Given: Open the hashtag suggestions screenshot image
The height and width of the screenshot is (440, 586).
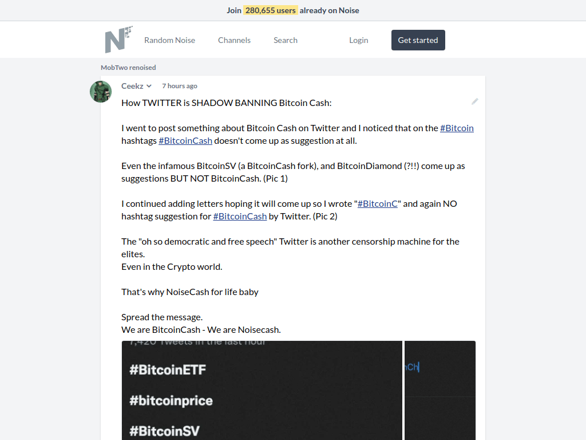Looking at the screenshot, I should [262, 390].
